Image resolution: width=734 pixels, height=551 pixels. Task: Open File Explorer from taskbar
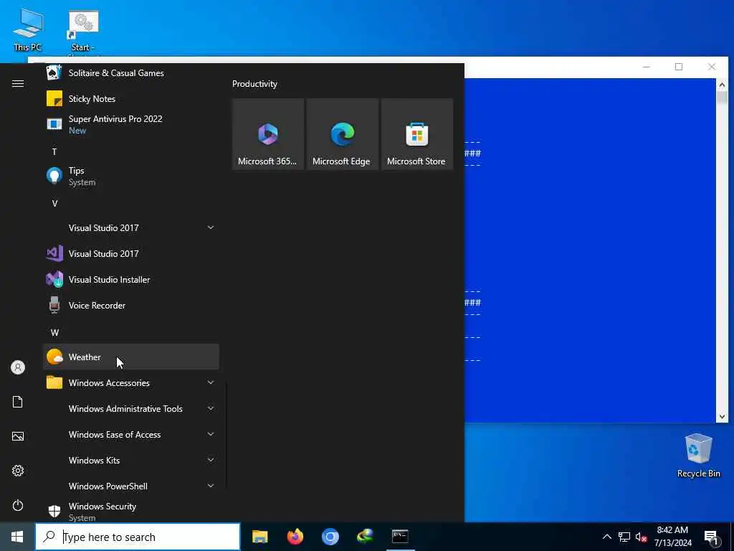tap(259, 537)
